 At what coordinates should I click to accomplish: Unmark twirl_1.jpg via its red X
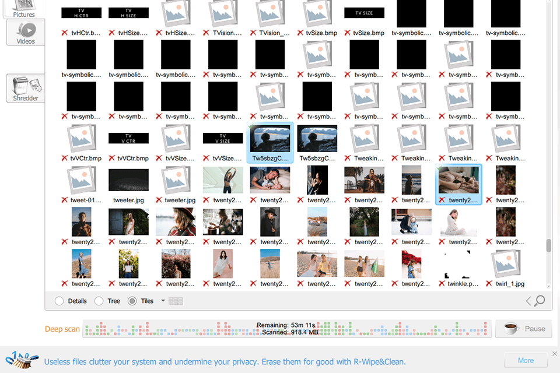point(488,284)
